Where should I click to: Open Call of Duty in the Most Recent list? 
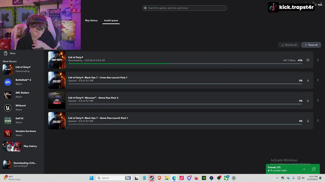pos(22,69)
